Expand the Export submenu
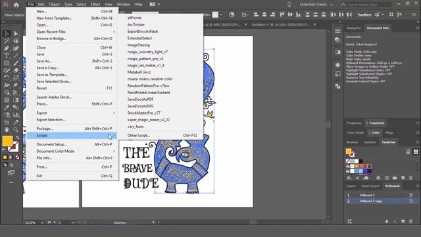 72,113
